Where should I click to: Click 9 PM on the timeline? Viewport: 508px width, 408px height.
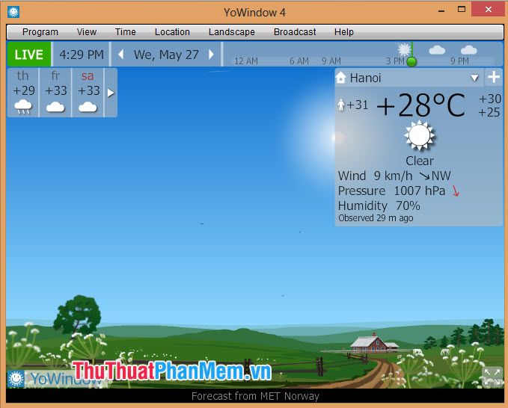pos(459,61)
